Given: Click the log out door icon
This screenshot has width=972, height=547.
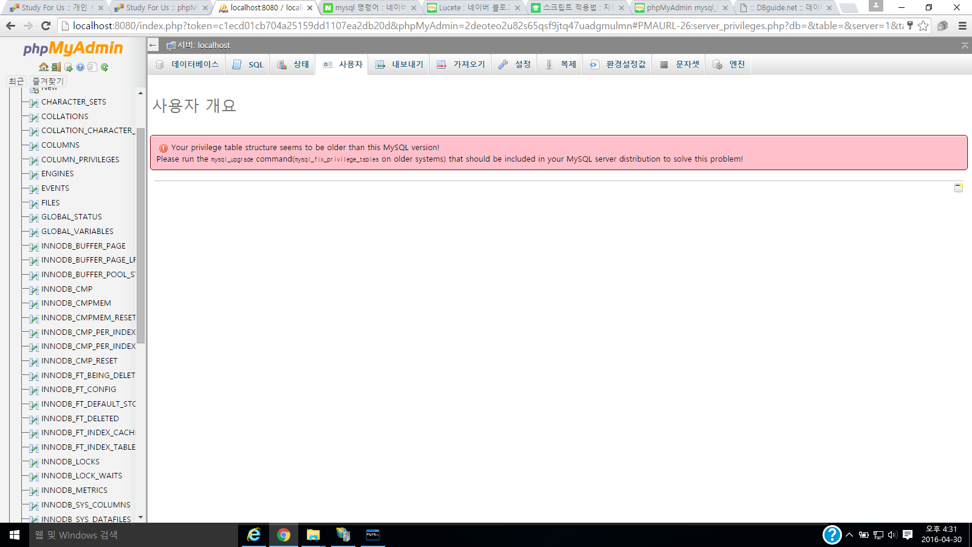Looking at the screenshot, I should click(56, 67).
